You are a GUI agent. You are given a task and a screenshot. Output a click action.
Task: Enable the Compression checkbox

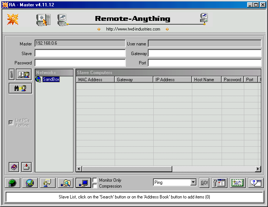click(95, 186)
